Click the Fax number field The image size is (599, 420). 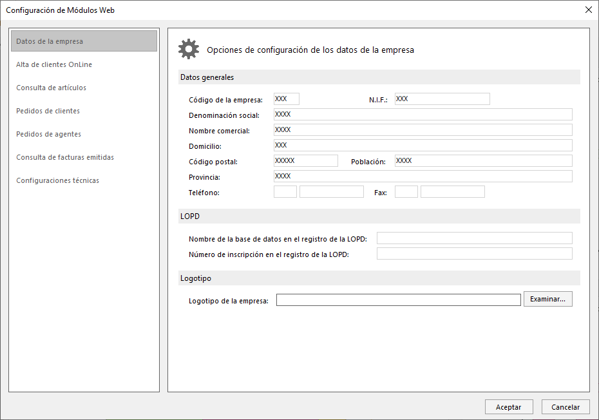coord(453,191)
